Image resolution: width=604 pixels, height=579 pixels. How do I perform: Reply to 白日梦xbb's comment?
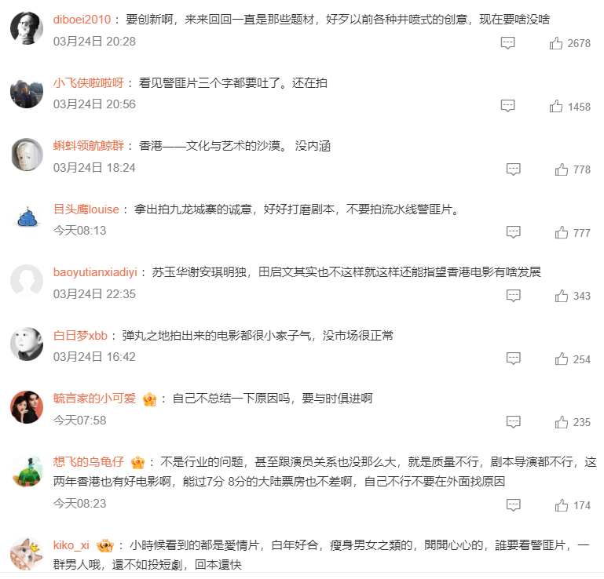pyautogui.click(x=513, y=359)
